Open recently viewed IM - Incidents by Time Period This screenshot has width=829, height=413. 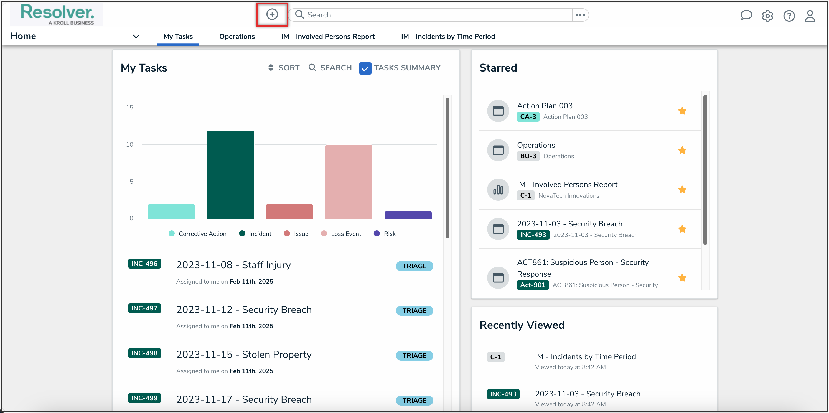(585, 357)
